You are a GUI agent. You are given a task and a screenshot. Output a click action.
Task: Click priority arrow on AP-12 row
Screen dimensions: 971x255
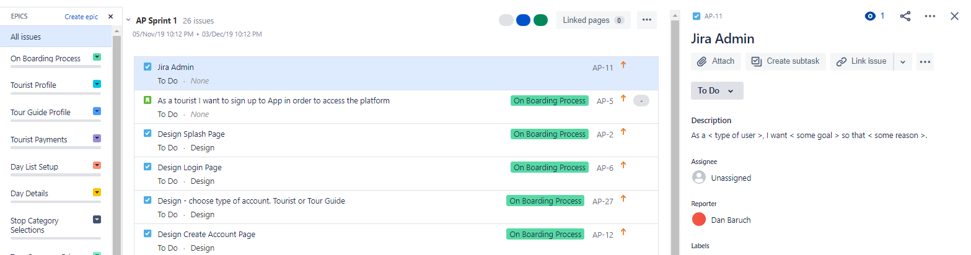623,232
